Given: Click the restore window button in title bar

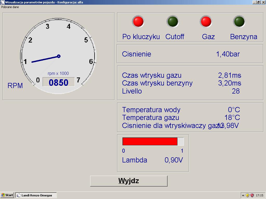Looking at the screenshot, I should [258, 2].
